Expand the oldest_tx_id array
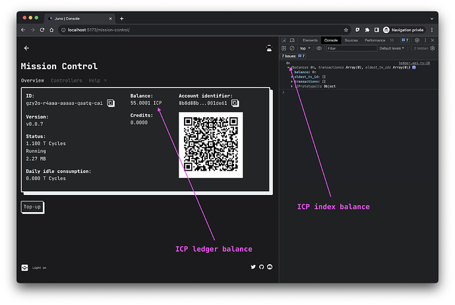 point(291,77)
